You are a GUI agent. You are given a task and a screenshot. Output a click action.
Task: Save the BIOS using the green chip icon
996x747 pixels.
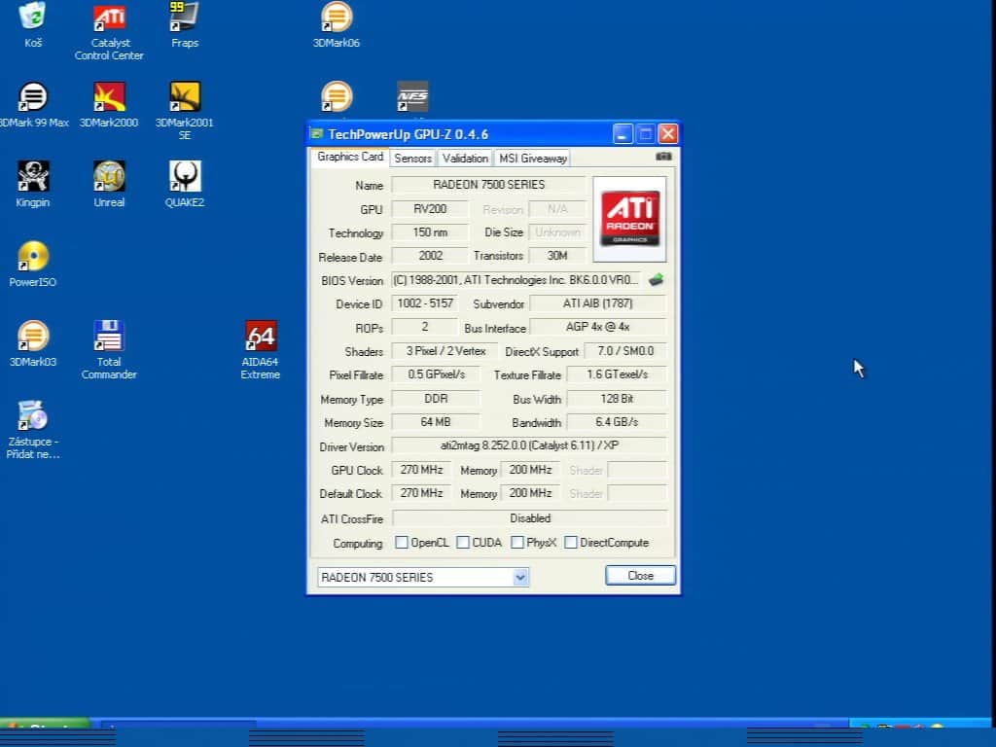click(657, 279)
